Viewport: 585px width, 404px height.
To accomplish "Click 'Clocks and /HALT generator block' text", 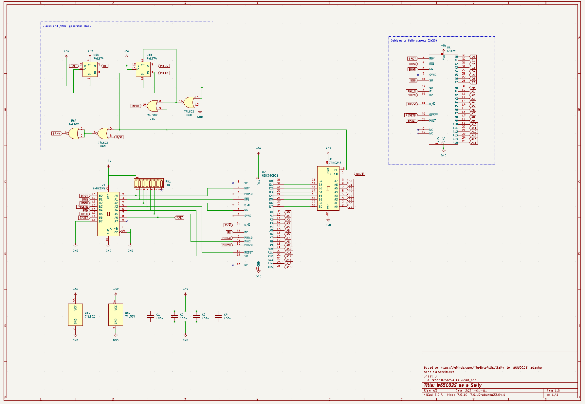I will pos(66,26).
